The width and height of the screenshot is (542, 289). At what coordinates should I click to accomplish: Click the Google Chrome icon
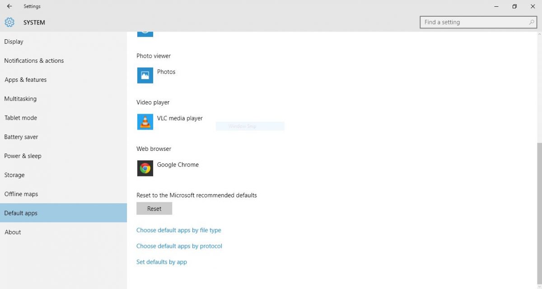pyautogui.click(x=145, y=168)
